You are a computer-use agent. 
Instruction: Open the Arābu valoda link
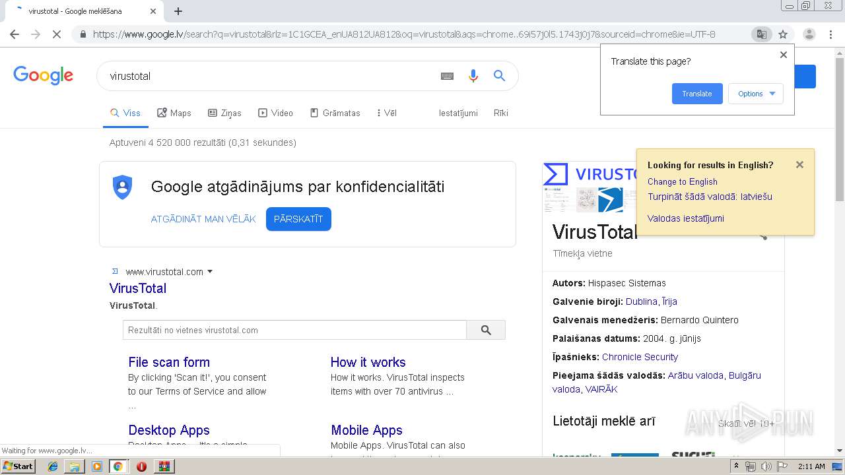click(x=695, y=375)
